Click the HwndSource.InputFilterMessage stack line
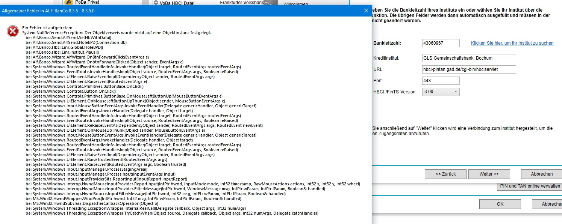 click(156, 194)
